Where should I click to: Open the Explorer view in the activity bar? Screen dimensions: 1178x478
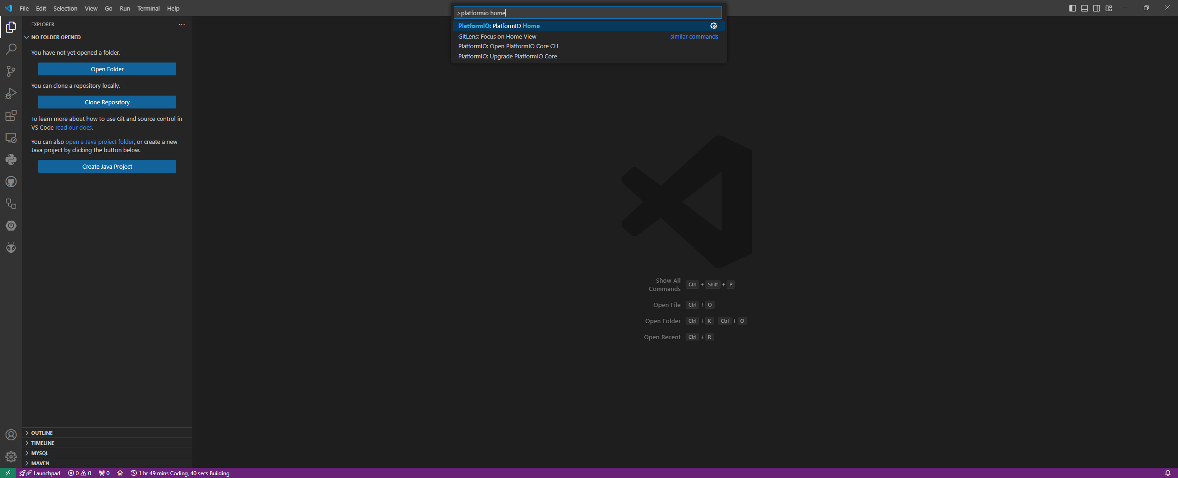[11, 28]
